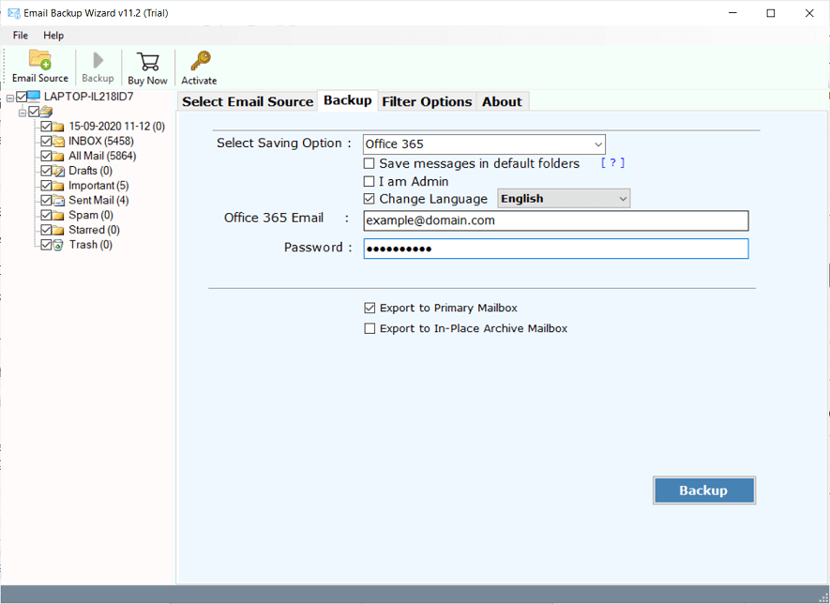Click the blue Backup button
The image size is (830, 604).
pos(704,491)
